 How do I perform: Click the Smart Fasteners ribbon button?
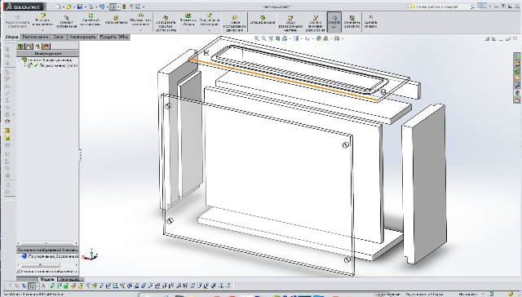pyautogui.click(x=116, y=20)
